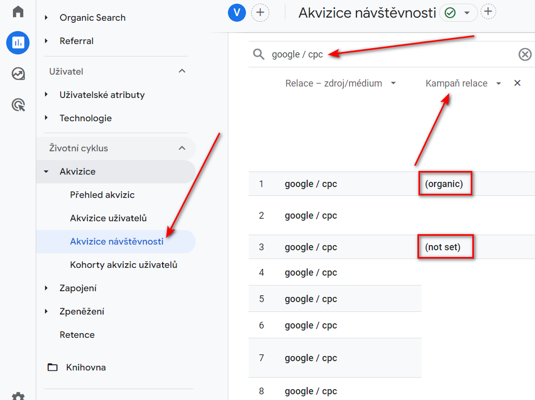The image size is (535, 400).
Task: Expand the Zapojení tree item
Action: pos(47,288)
